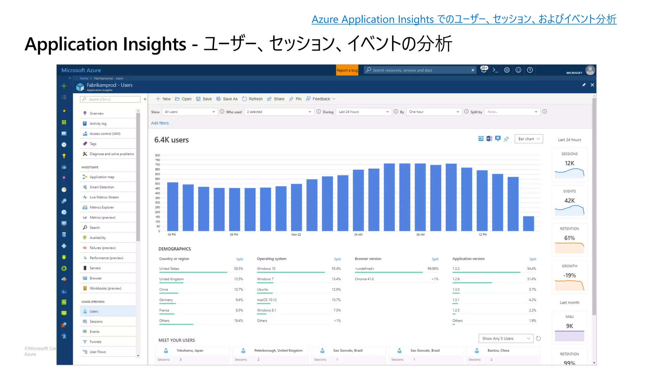Screen dimensions: 653x367
Task: Click New in the command bar
Action: click(x=163, y=99)
